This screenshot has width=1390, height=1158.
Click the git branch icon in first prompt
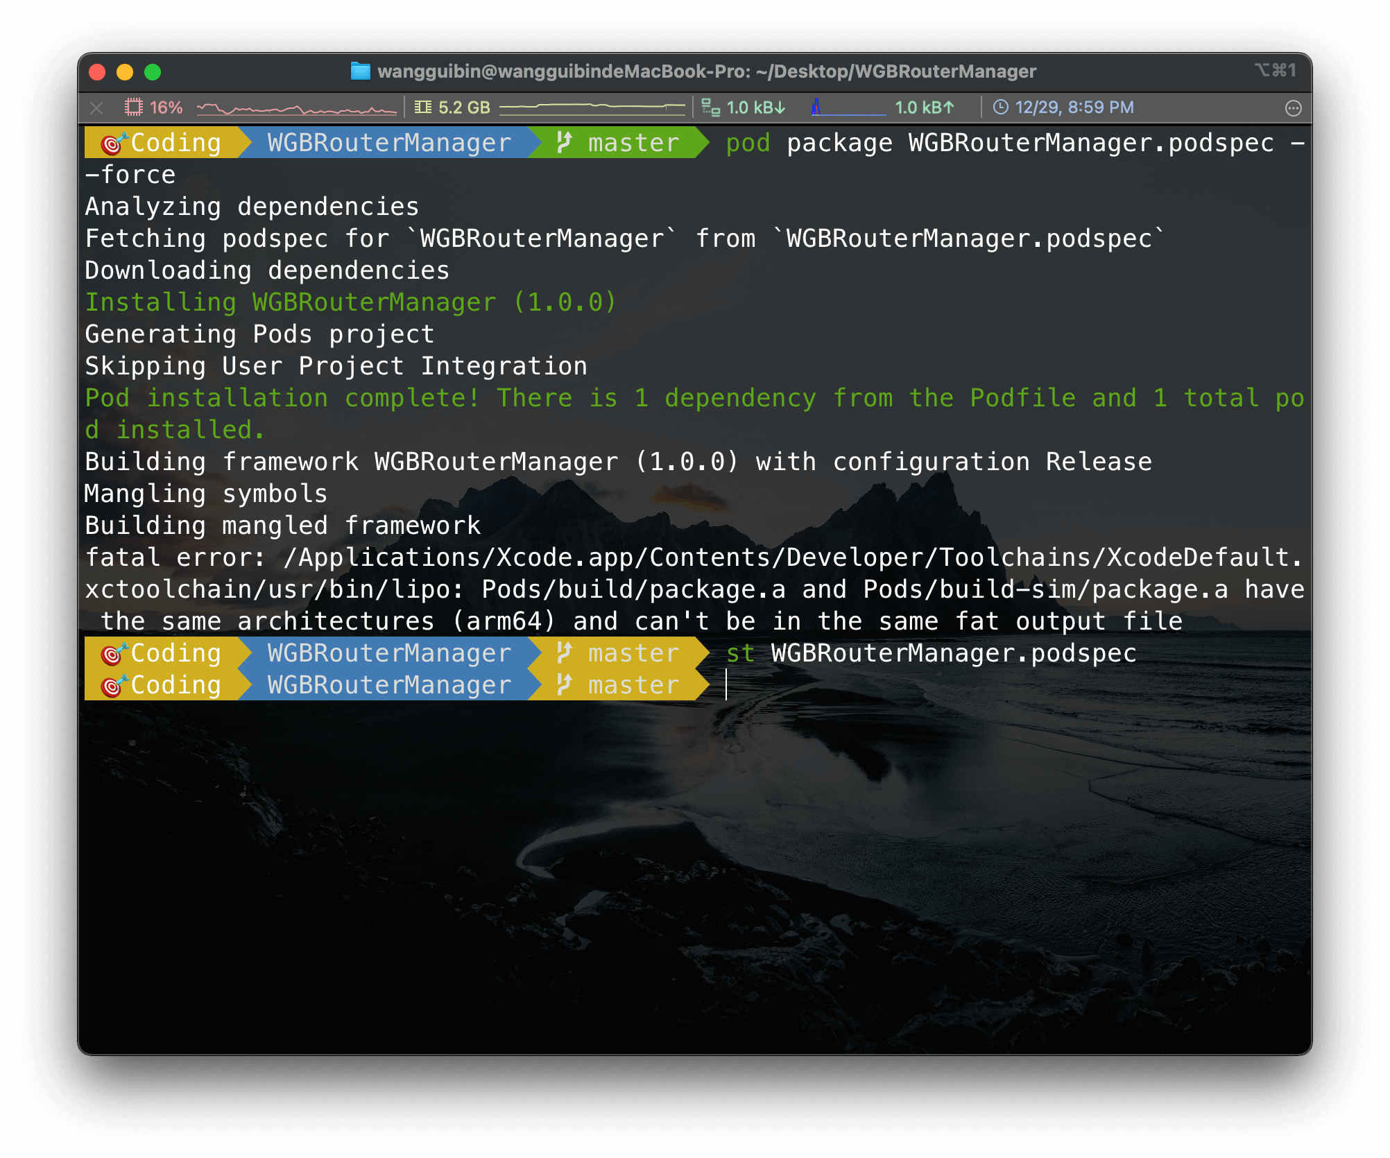pos(564,142)
